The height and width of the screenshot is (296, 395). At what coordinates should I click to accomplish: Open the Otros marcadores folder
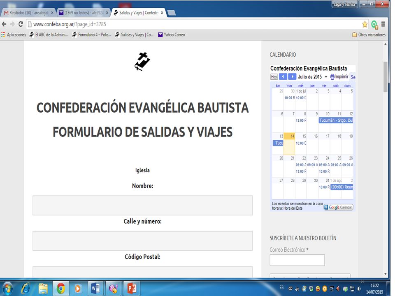[369, 35]
